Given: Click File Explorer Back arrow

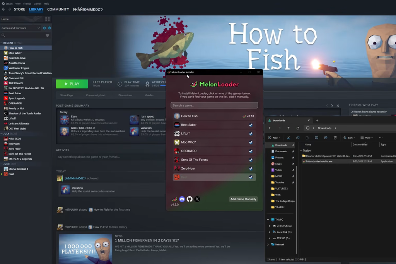Looking at the screenshot, I should (x=270, y=128).
